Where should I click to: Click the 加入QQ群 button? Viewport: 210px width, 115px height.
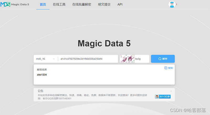(x=163, y=96)
